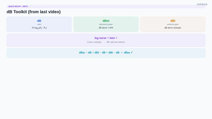Click the 'dB: add and subtract' caption
This screenshot has width=212, height=119.
coord(116,42)
